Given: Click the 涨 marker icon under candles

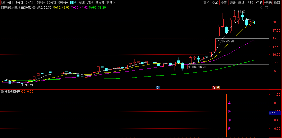Looking at the screenshot, I should click(214, 88).
